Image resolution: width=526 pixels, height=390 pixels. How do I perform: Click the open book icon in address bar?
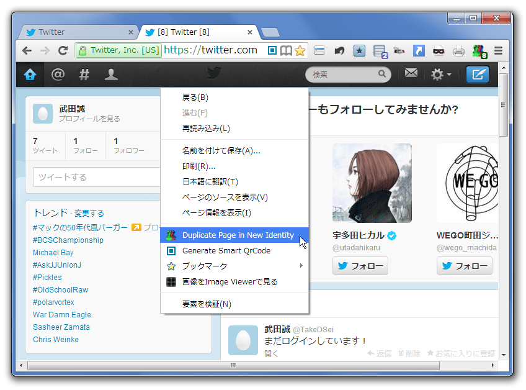tap(286, 51)
